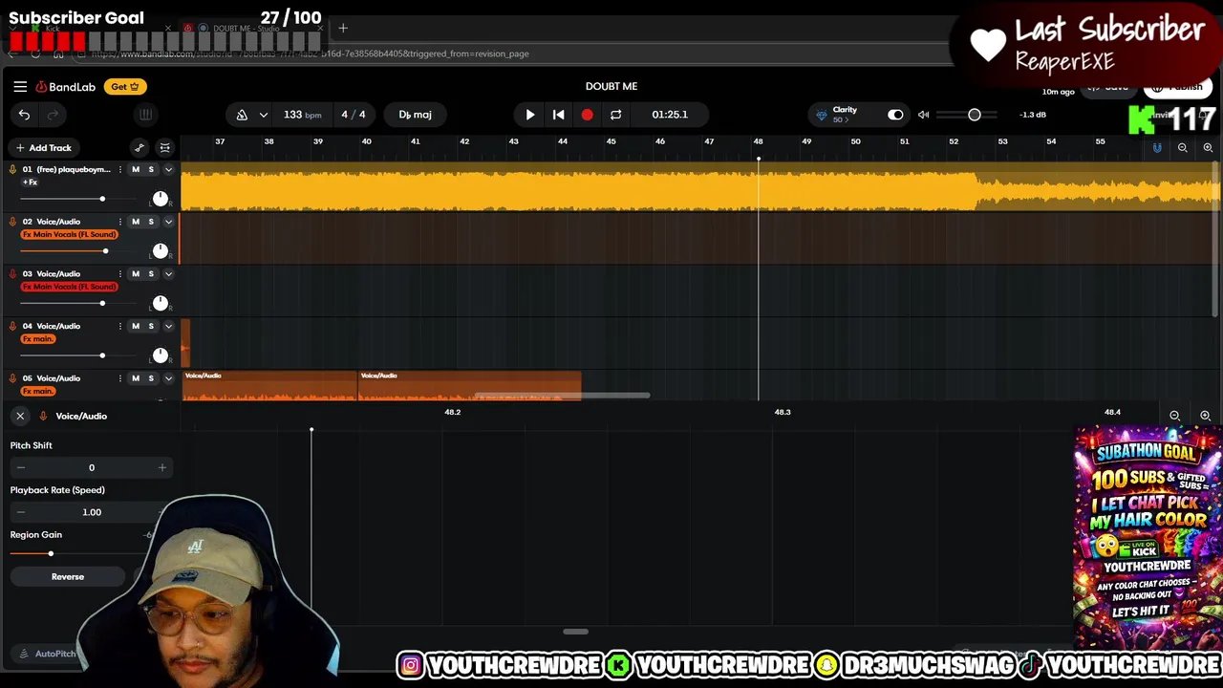Expand track 04 dropdown chevron
The height and width of the screenshot is (688, 1223).
pos(168,326)
